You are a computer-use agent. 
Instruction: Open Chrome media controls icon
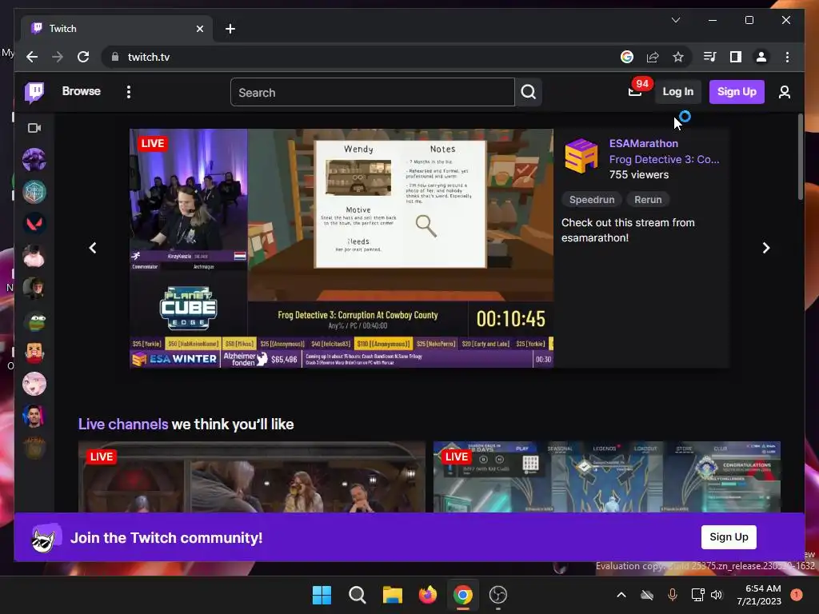click(x=710, y=57)
